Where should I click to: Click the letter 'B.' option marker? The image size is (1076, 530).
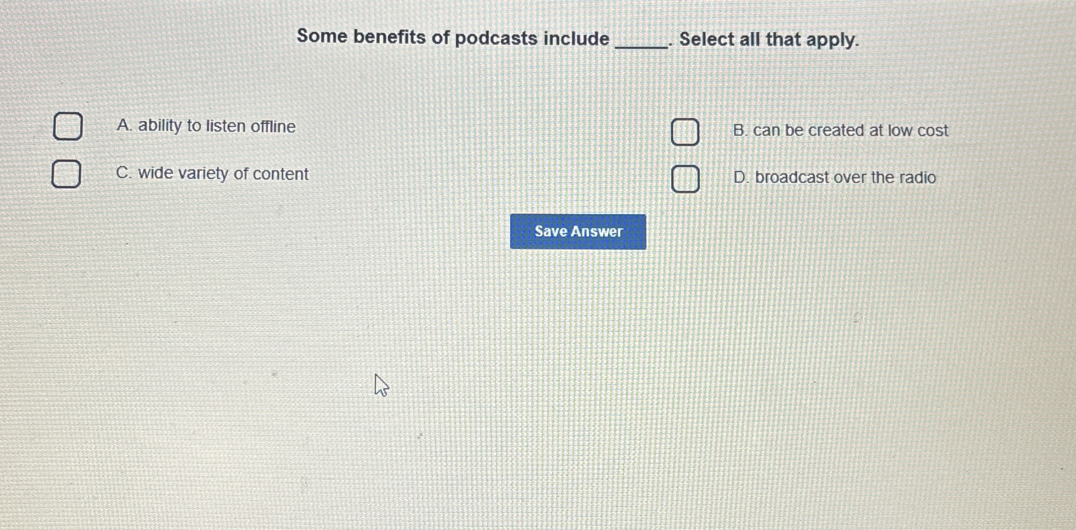point(740,130)
